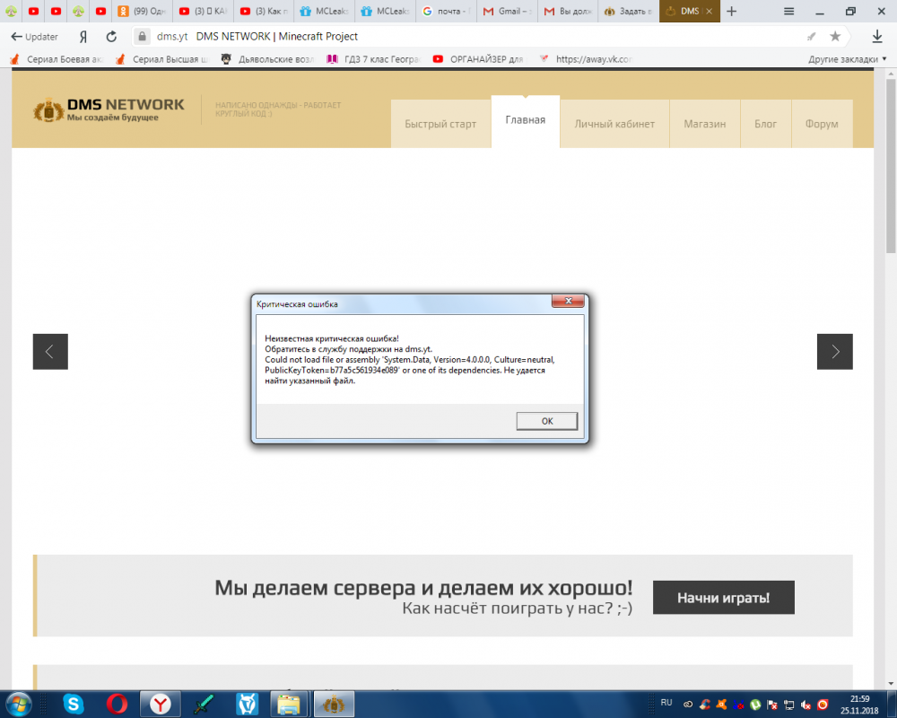Open Avast antivirus in the system tray

click(722, 704)
